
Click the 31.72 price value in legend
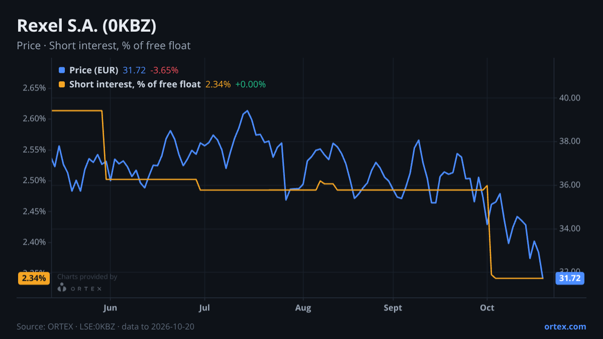tap(134, 70)
